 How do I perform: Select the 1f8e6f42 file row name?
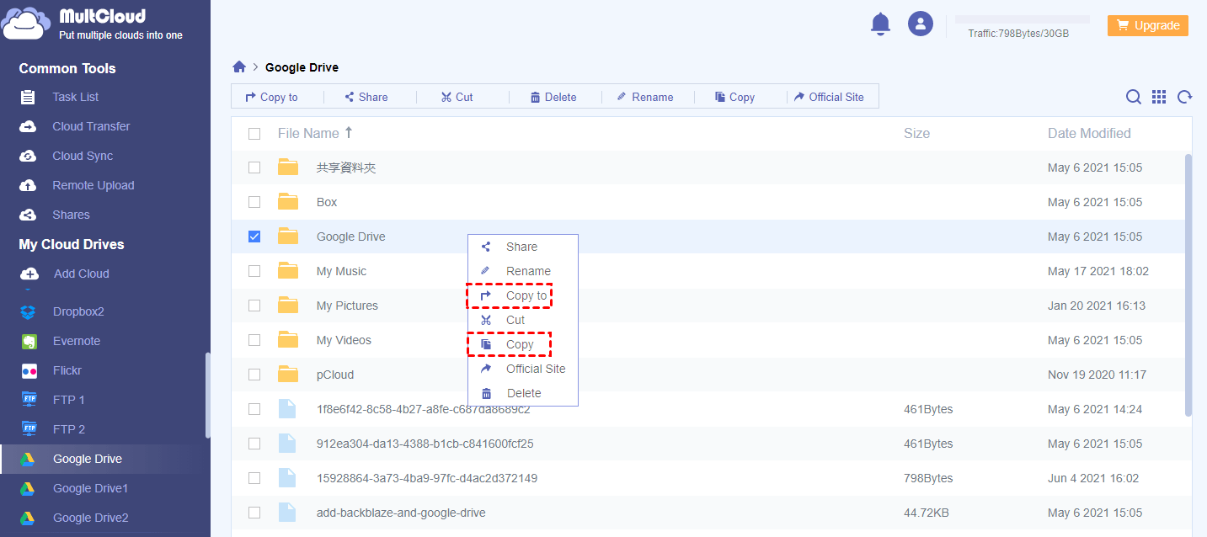point(424,409)
